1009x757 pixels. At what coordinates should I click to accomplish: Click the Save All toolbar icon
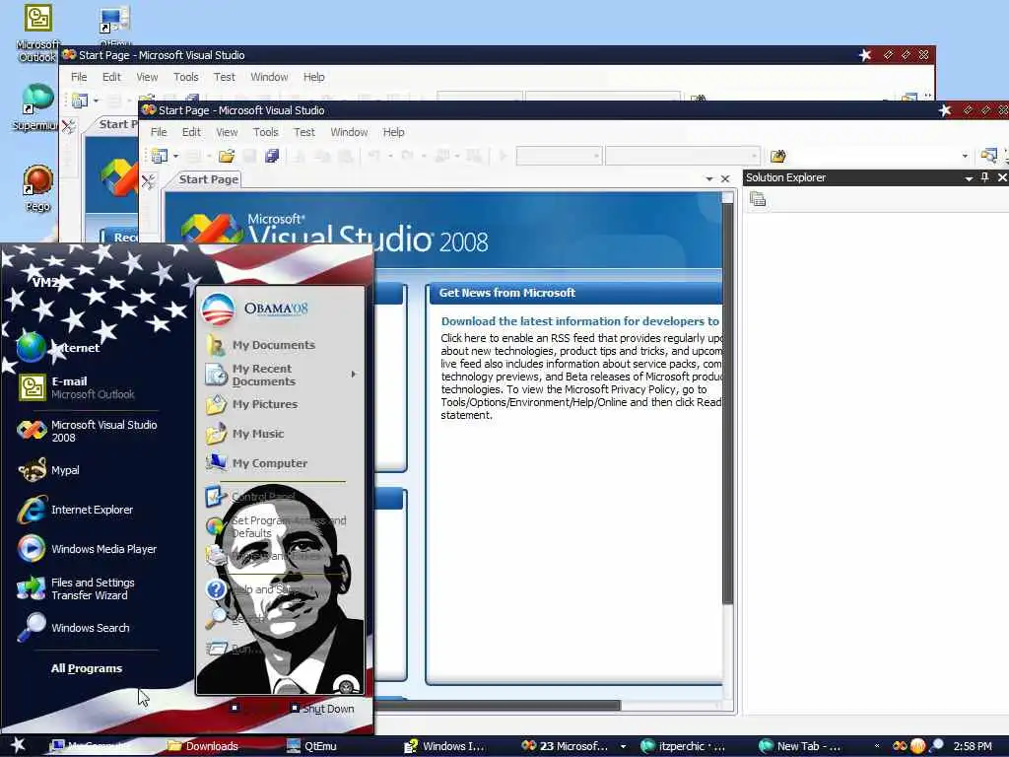tap(272, 156)
